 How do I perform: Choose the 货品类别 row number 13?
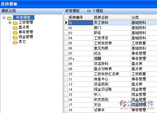coord(81,84)
